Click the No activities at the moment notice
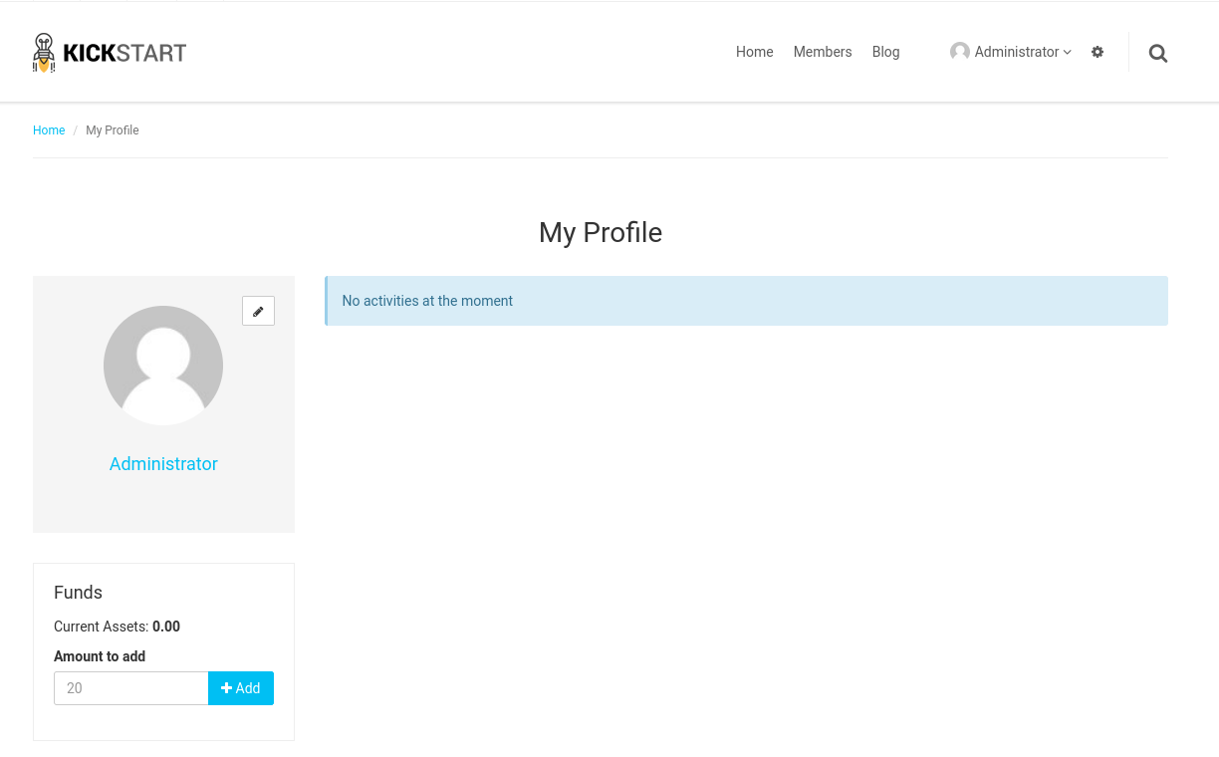1219x757 pixels. (746, 301)
